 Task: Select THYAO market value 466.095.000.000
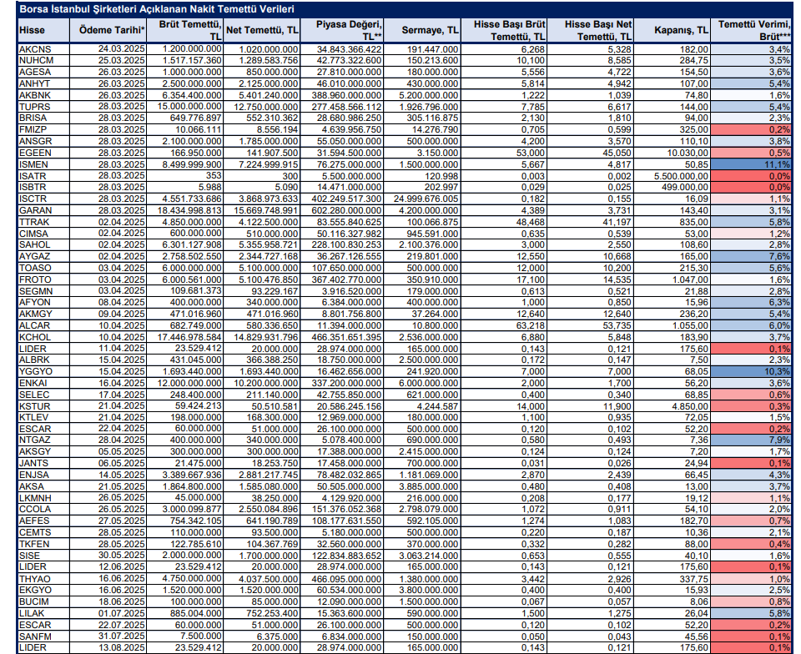[342, 579]
